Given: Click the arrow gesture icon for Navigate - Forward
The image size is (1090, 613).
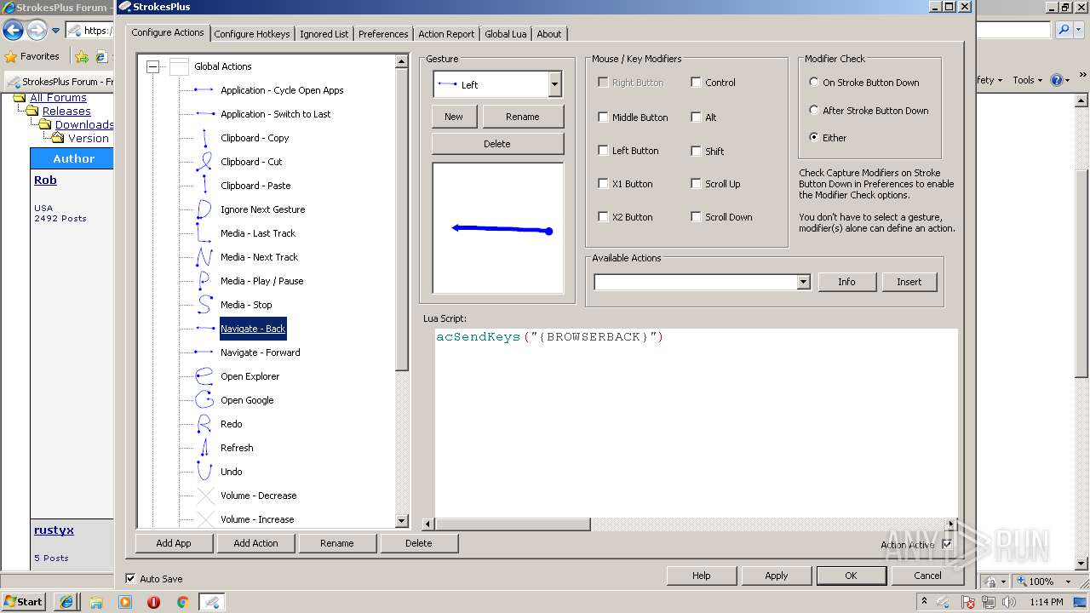Looking at the screenshot, I should [x=204, y=352].
